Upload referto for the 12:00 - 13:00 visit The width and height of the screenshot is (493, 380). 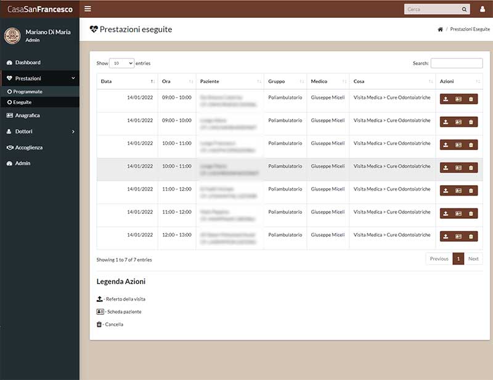[446, 236]
